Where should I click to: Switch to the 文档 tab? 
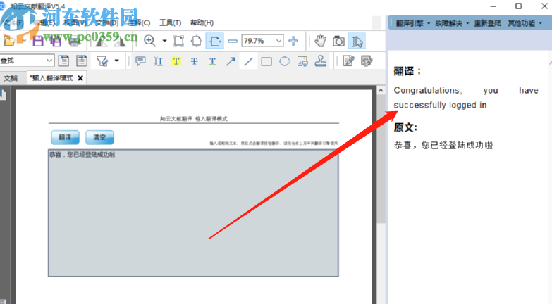11,78
